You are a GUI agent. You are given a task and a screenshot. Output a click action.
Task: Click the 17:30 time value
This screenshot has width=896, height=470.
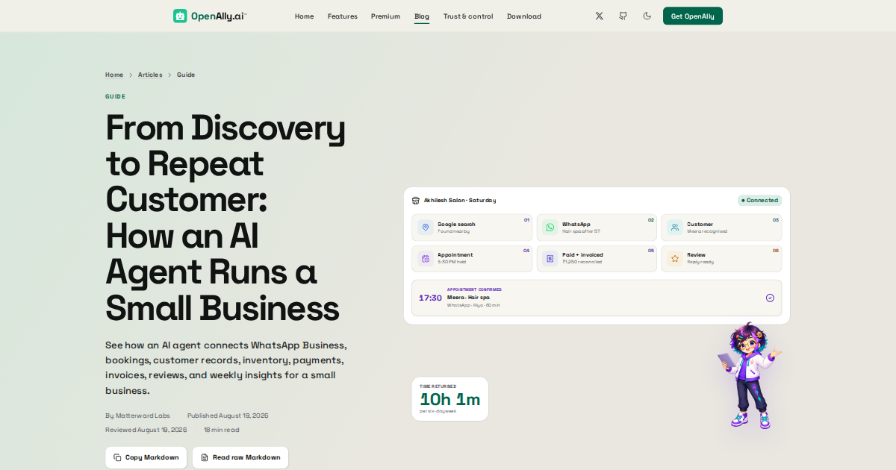[430, 298]
